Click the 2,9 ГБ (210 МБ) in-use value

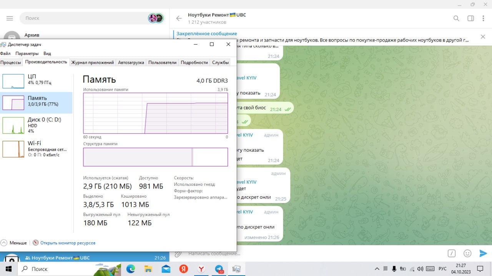pos(108,186)
